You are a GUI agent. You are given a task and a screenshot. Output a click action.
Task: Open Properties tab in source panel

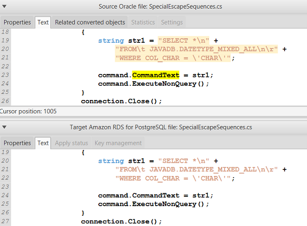(x=17, y=22)
